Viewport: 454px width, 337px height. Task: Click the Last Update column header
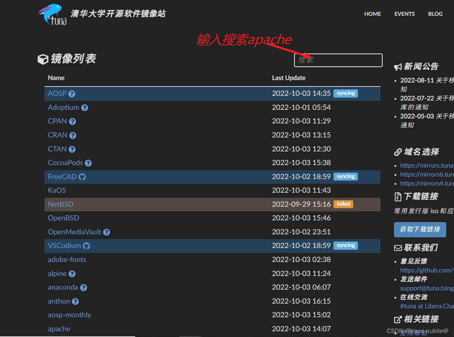pos(289,78)
